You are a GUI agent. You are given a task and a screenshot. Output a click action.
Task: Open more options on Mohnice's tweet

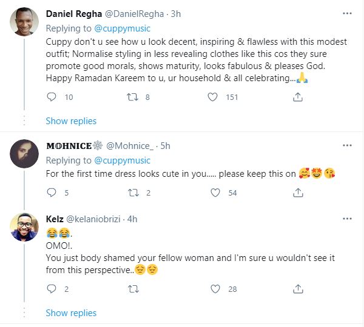(x=346, y=146)
